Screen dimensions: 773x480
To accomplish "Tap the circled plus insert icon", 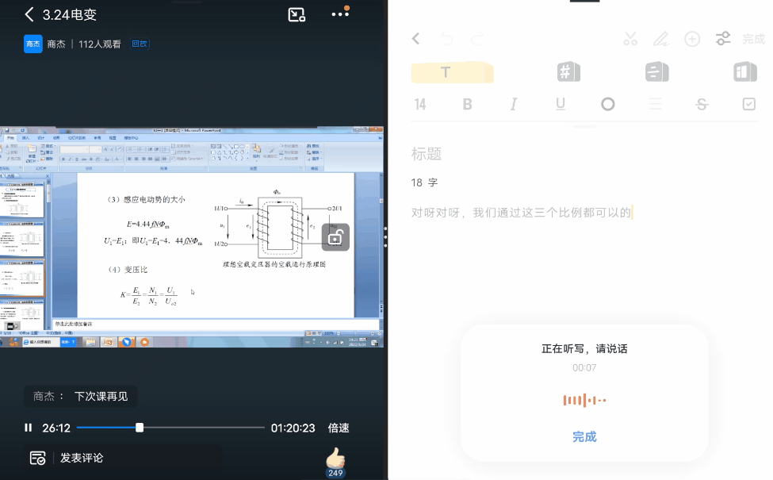I will point(692,38).
